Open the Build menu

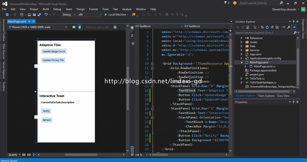coord(46,9)
